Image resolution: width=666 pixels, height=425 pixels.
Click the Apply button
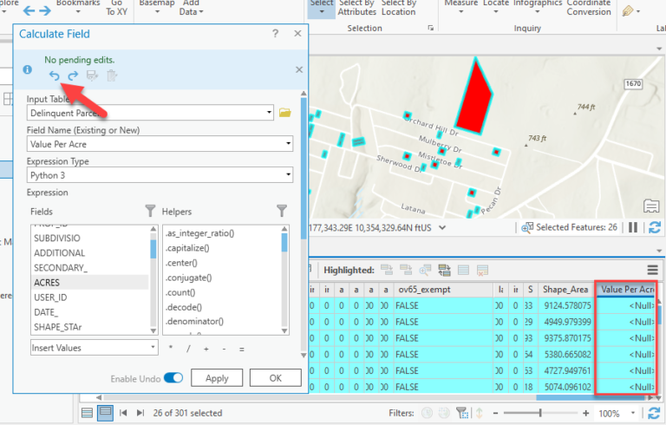(x=217, y=378)
